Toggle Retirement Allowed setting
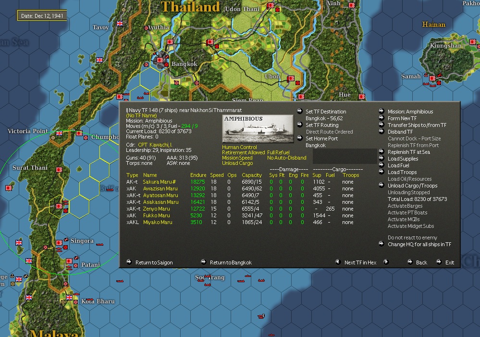Image resolution: width=480 pixels, height=337 pixels. pos(244,152)
